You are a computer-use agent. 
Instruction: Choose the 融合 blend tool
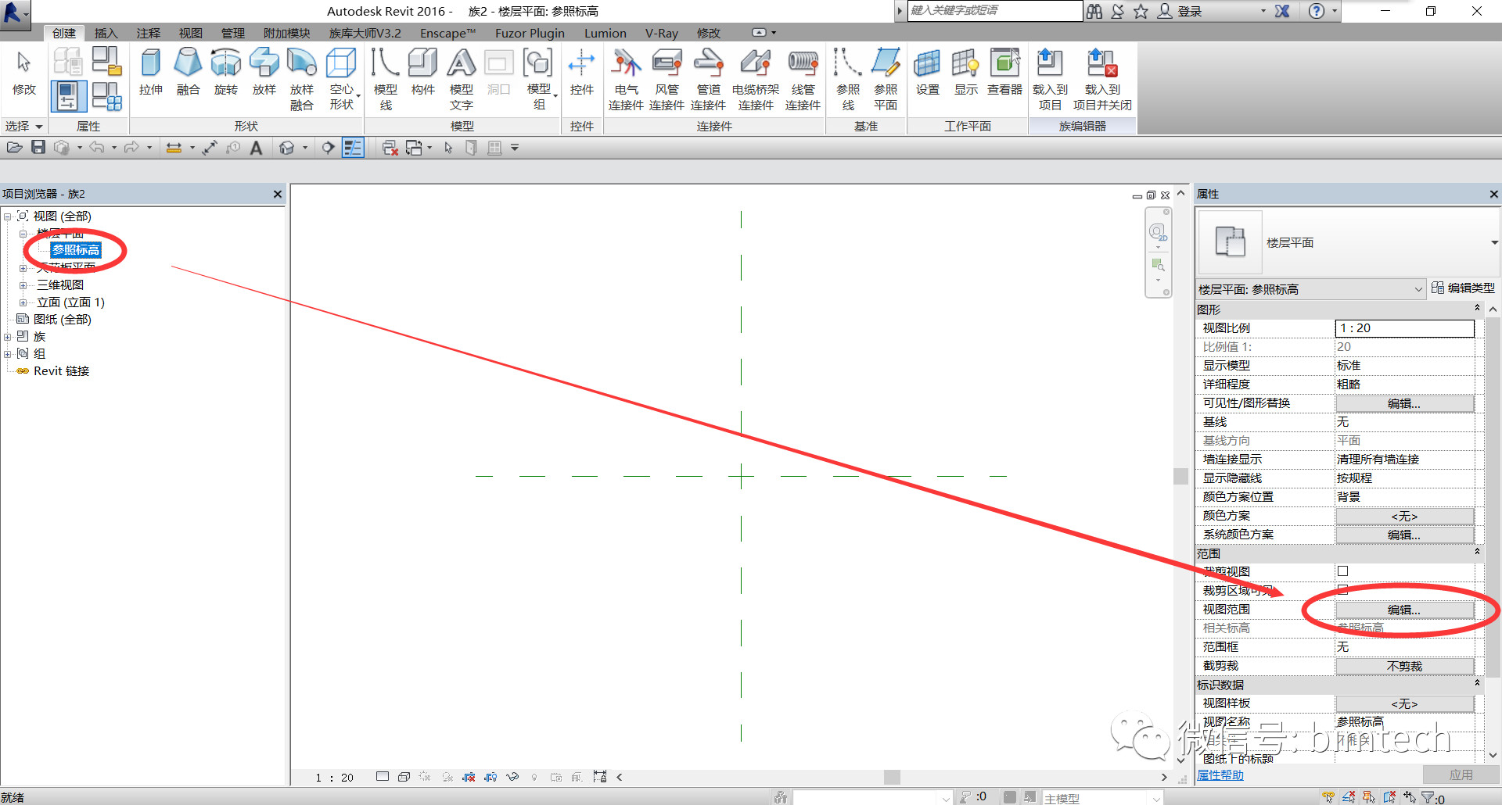[188, 72]
